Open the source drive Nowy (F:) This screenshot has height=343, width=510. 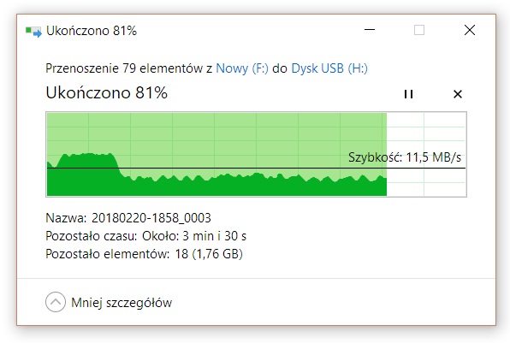point(242,68)
